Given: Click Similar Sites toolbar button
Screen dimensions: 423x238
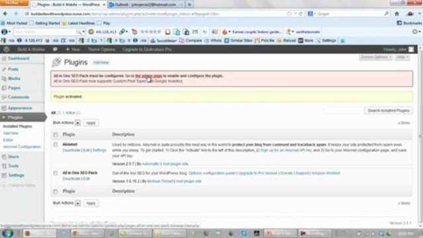Looking at the screenshot, I should click(238, 41).
